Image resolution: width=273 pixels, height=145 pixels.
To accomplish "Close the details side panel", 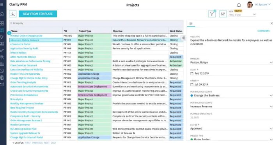I will (271, 23).
